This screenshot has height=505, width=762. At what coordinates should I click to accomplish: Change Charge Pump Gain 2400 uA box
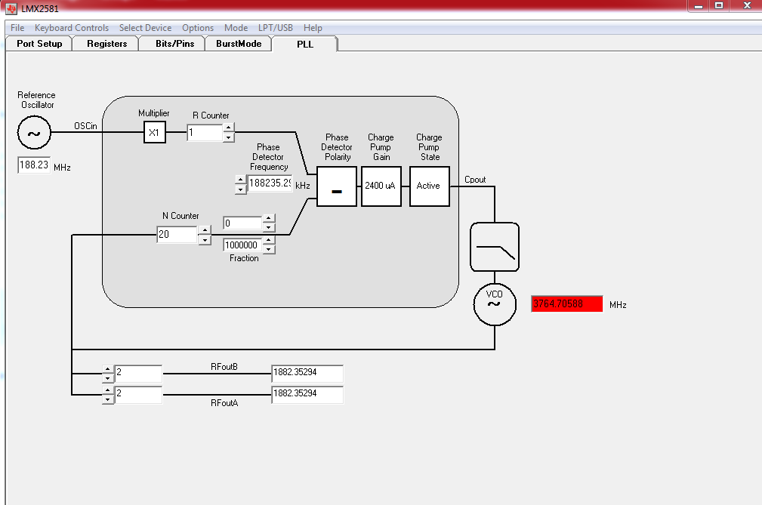click(x=381, y=186)
